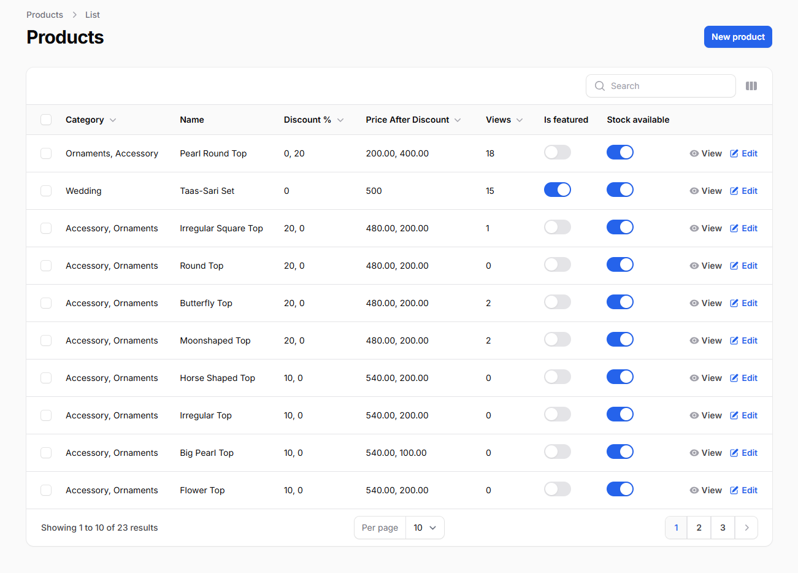This screenshot has width=798, height=573.
Task: Click the eye View icon for Butterfly Top
Action: (694, 303)
